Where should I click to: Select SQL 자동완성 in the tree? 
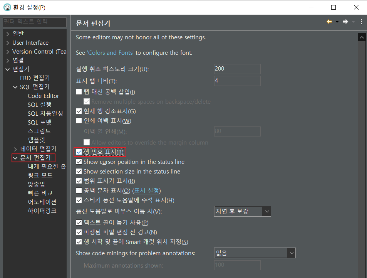tap(45, 113)
